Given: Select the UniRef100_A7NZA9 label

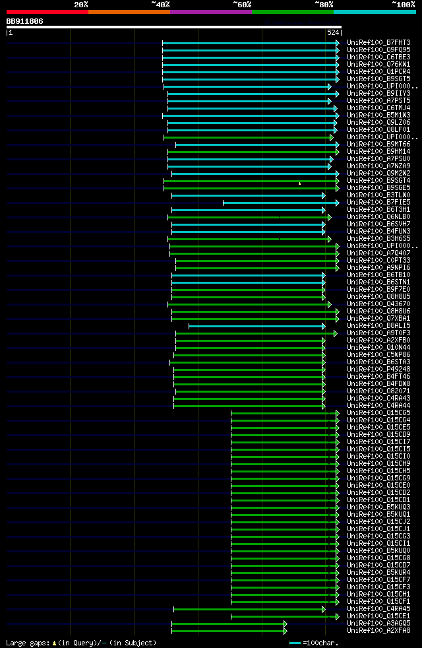Looking at the screenshot, I should point(378,166).
